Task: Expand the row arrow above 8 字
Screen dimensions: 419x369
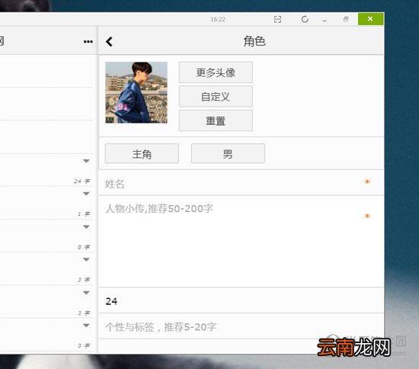Action: point(86,227)
